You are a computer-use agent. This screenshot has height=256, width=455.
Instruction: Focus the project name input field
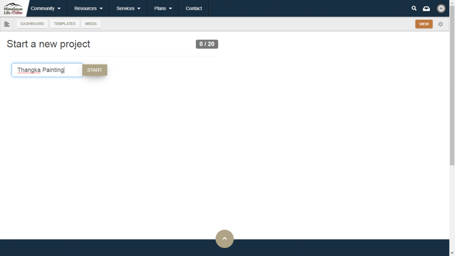(x=47, y=70)
